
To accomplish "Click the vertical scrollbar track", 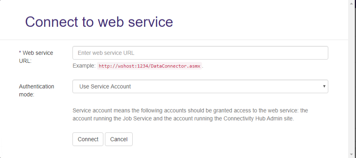I will tap(352, 79).
